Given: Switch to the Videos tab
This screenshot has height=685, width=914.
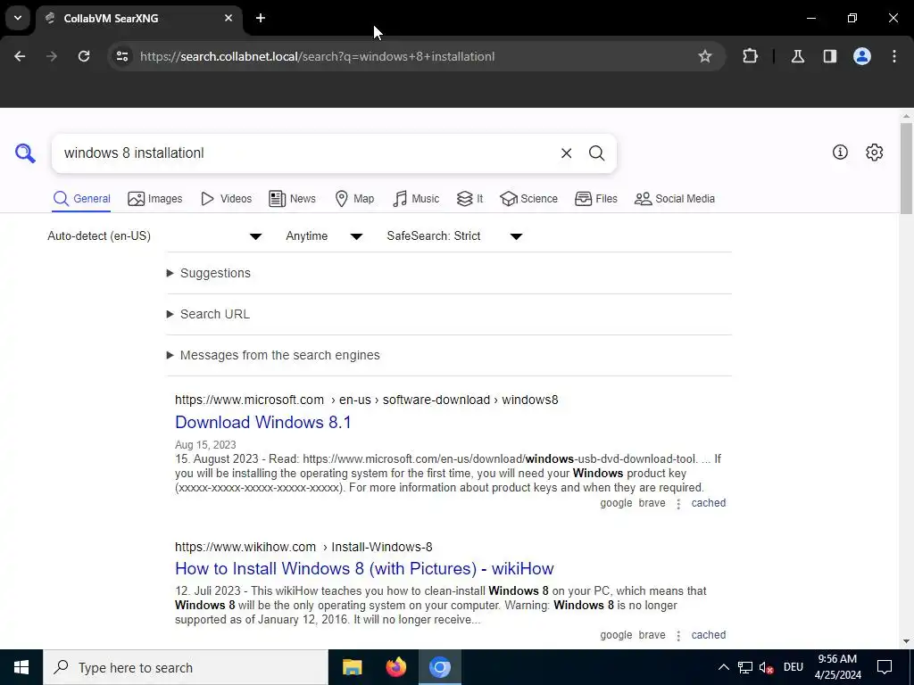Looking at the screenshot, I should tap(226, 199).
